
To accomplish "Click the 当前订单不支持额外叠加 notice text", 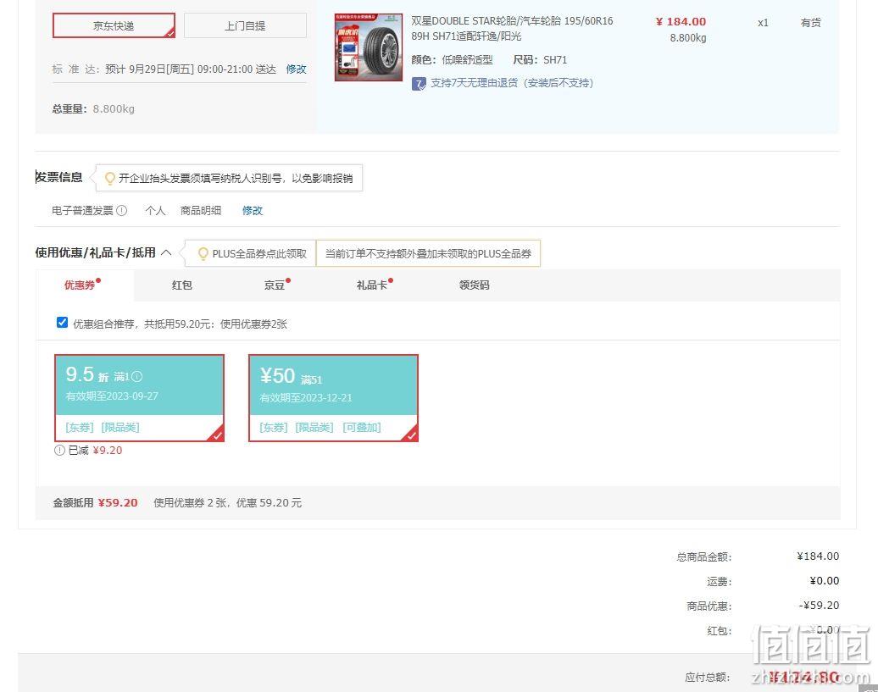I will click(x=428, y=254).
